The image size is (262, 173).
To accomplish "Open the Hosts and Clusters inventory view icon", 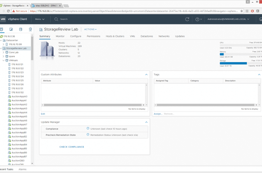I will click(1, 30).
